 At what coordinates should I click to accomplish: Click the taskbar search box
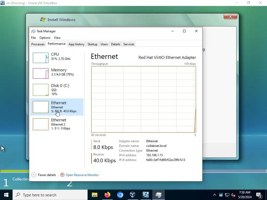pos(50,195)
